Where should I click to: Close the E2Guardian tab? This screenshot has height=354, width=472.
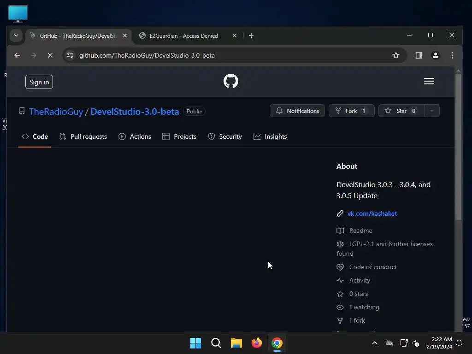click(235, 35)
